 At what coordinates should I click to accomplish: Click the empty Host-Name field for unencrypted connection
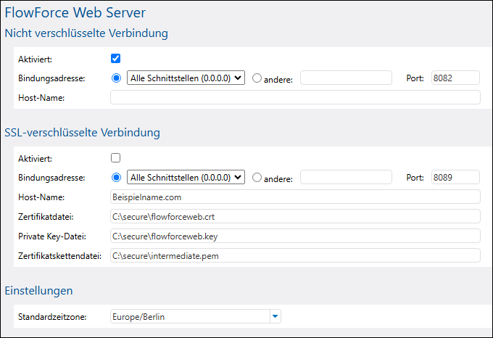295,97
